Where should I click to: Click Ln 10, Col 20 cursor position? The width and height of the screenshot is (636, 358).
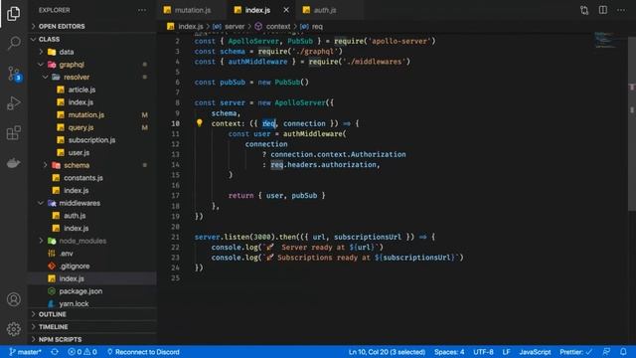click(x=387, y=352)
